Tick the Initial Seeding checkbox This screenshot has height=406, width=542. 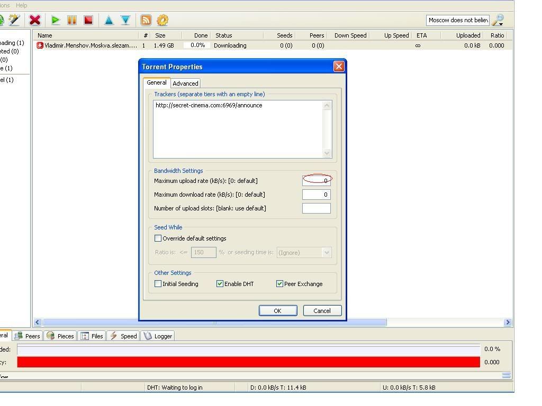158,284
